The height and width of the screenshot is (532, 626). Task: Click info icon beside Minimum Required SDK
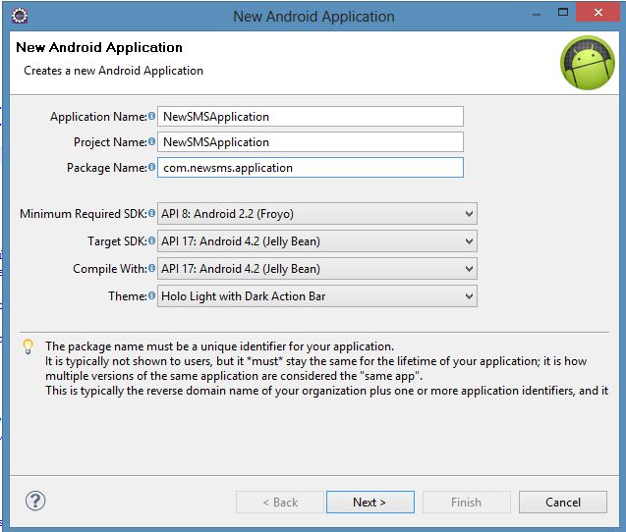coord(152,214)
